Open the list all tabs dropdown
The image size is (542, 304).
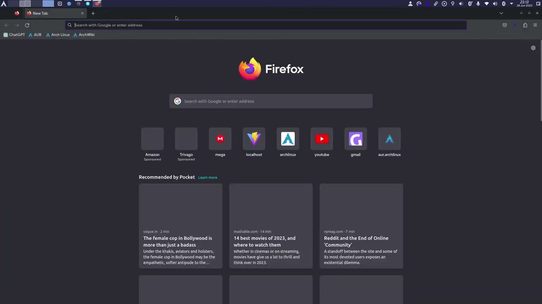[x=501, y=13]
